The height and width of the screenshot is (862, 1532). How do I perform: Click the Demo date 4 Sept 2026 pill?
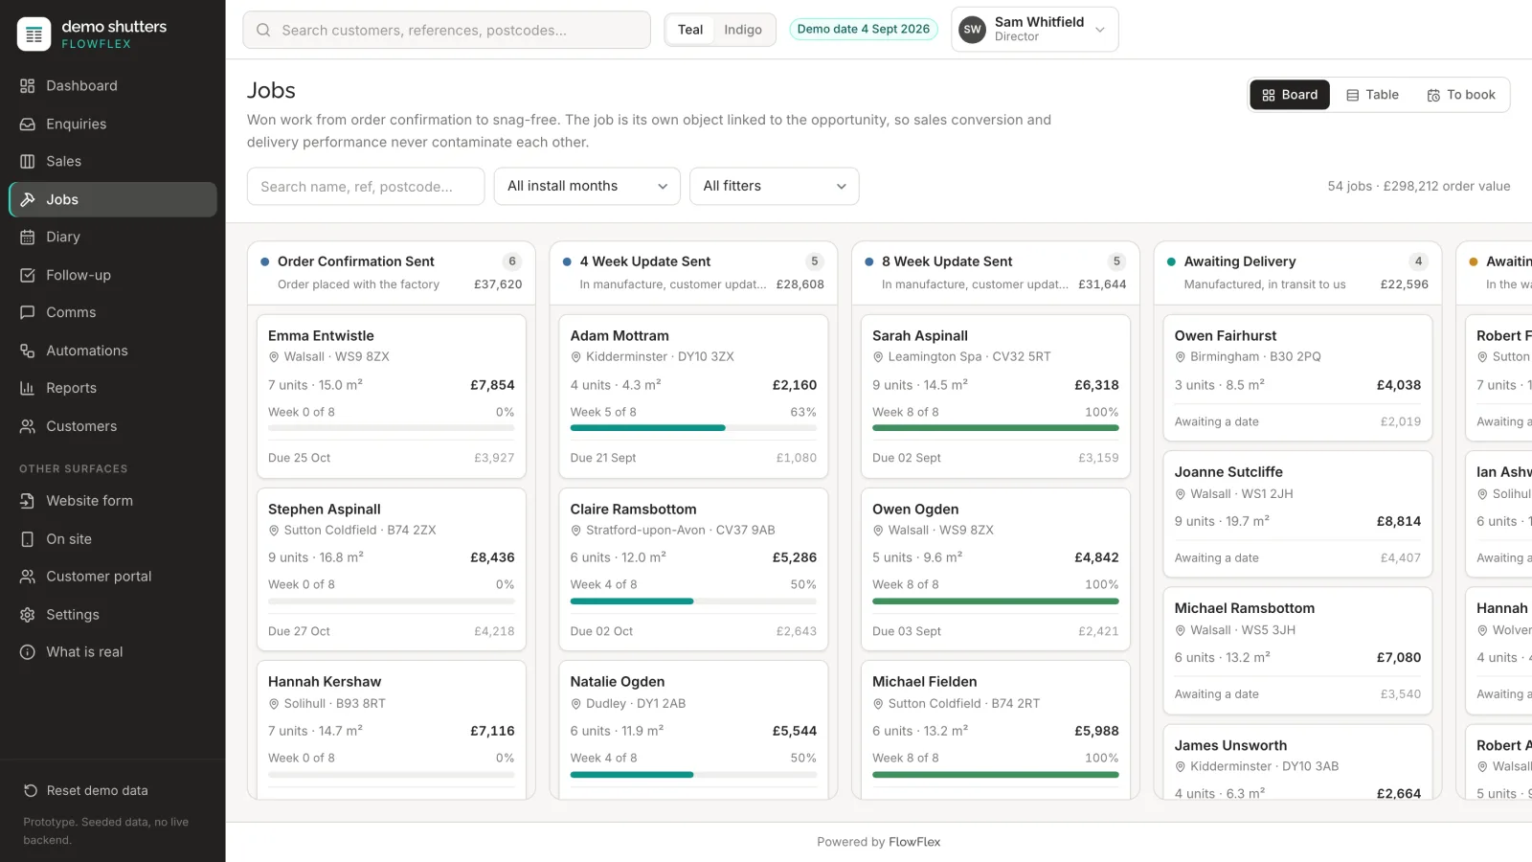click(864, 29)
